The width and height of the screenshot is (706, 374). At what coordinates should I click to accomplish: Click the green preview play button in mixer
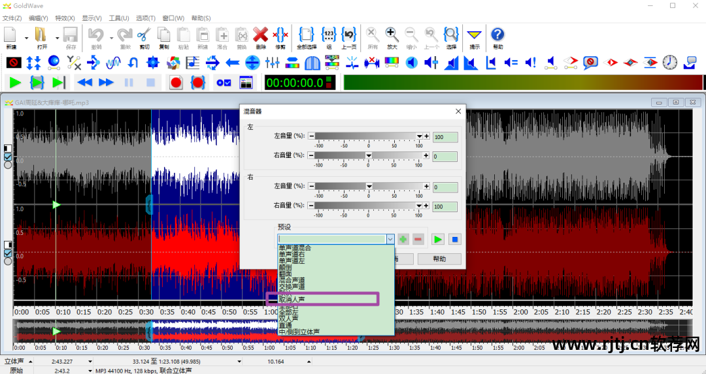(x=437, y=240)
